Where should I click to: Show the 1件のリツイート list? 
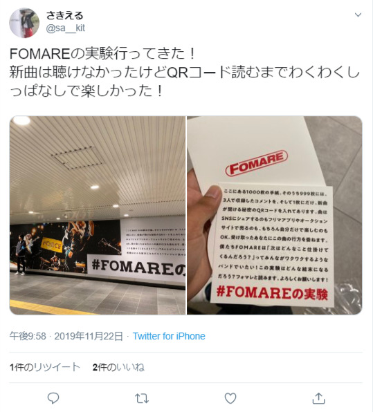click(45, 367)
